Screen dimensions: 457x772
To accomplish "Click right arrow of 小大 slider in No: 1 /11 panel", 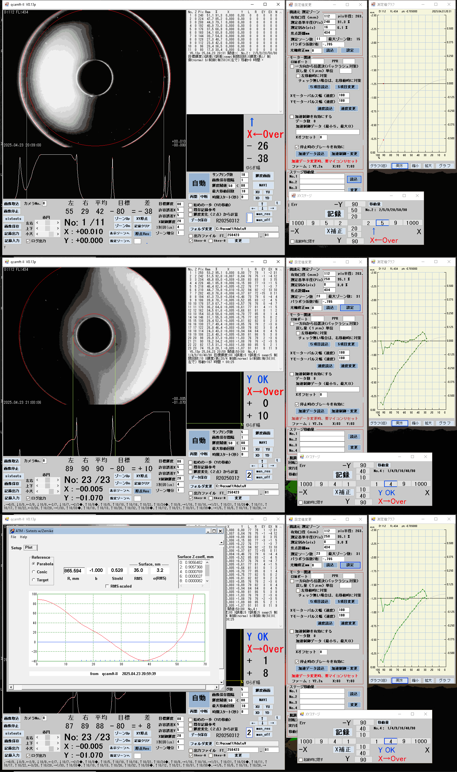I will point(58,234).
